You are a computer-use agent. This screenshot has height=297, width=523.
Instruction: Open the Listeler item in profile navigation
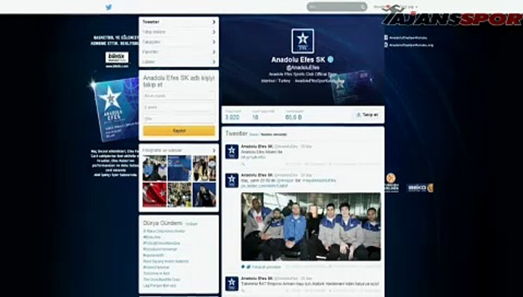click(x=179, y=62)
